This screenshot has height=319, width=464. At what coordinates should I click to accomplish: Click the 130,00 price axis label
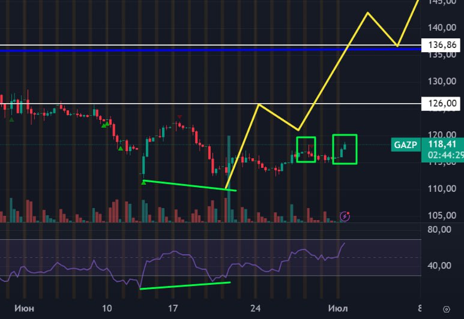[442, 82]
